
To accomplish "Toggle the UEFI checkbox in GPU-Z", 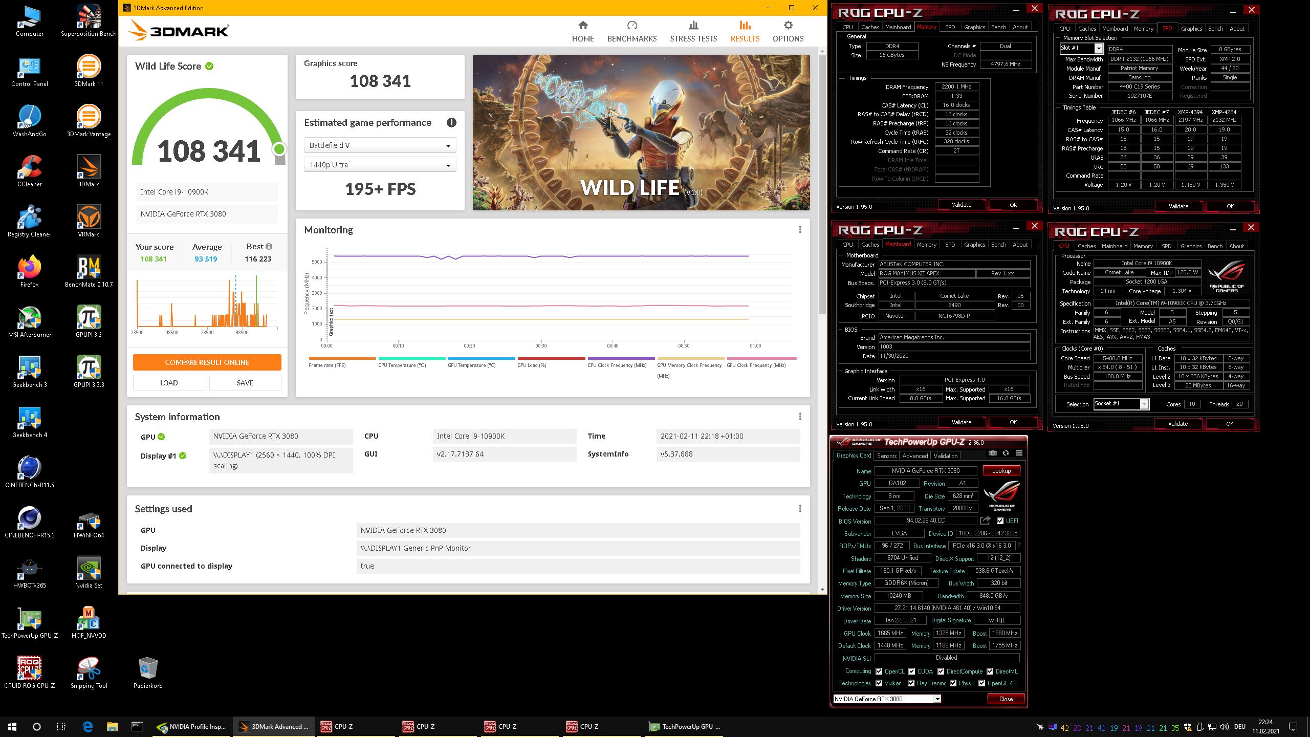I will point(1000,521).
